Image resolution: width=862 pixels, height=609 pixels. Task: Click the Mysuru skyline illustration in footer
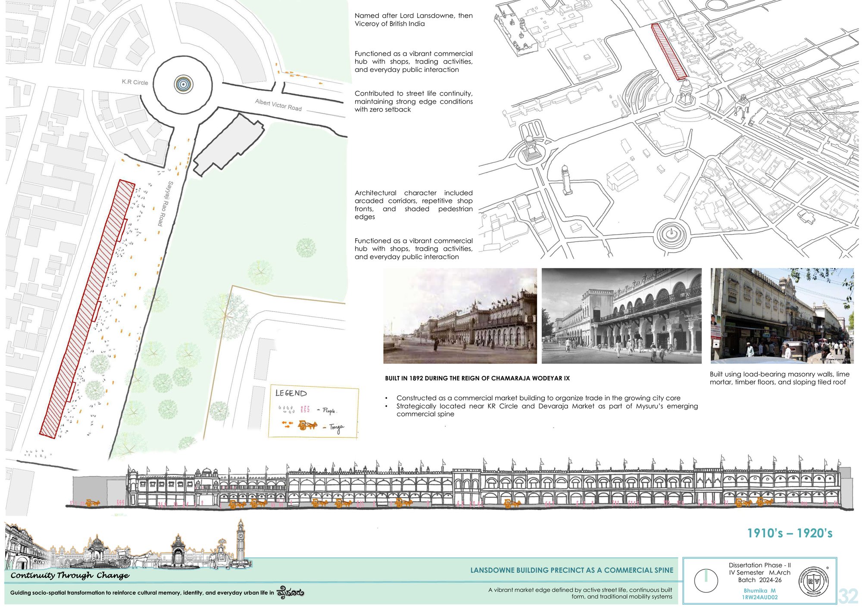coord(128,545)
